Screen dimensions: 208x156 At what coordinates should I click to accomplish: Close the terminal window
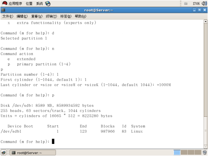point(205,10)
